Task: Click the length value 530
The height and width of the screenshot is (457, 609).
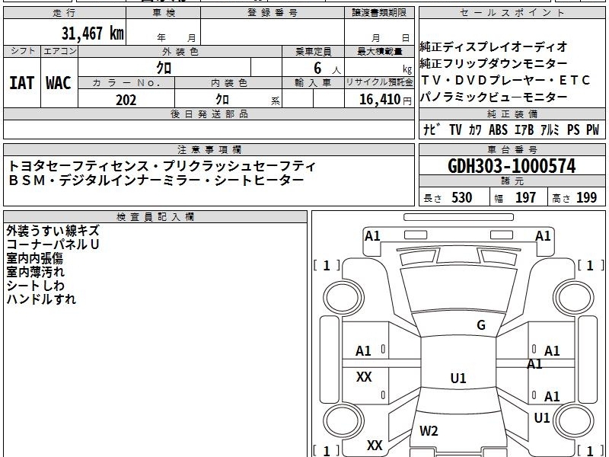Action: tap(462, 198)
